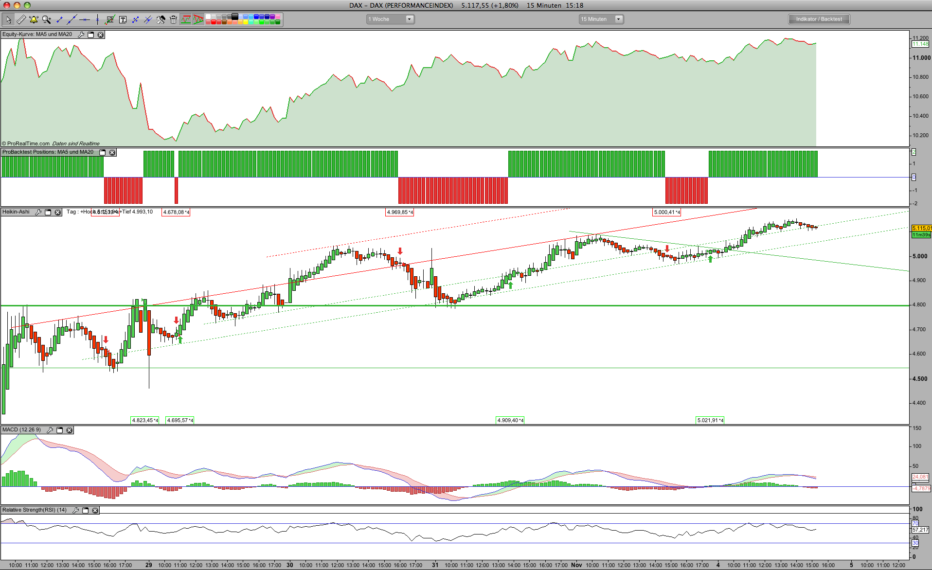Open the '15 Minuten' timeframe dropdown

pyautogui.click(x=601, y=19)
